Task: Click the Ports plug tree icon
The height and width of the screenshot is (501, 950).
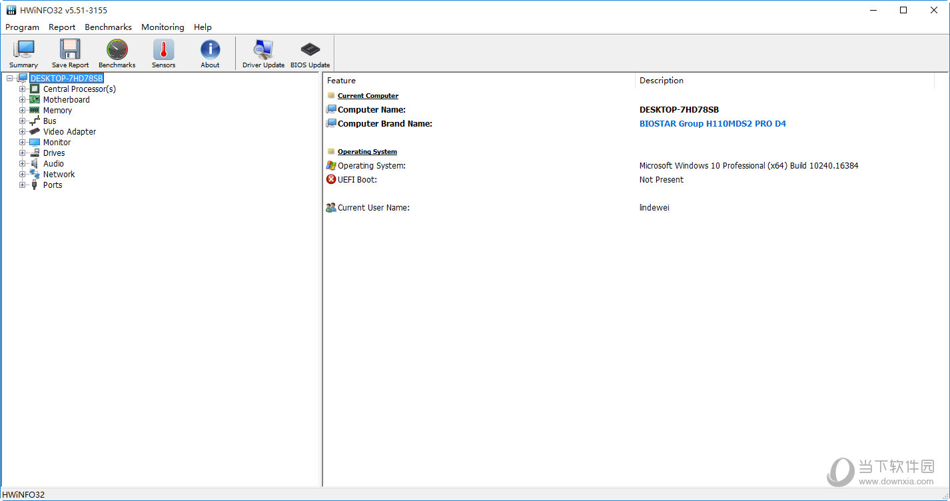Action: (x=35, y=185)
